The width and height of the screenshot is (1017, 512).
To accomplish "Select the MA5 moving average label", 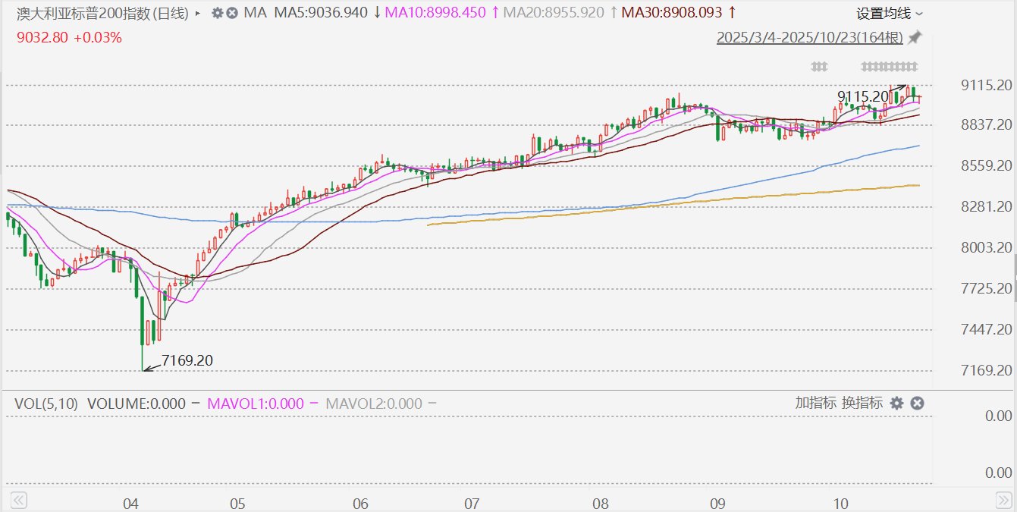I will pyautogui.click(x=320, y=13).
